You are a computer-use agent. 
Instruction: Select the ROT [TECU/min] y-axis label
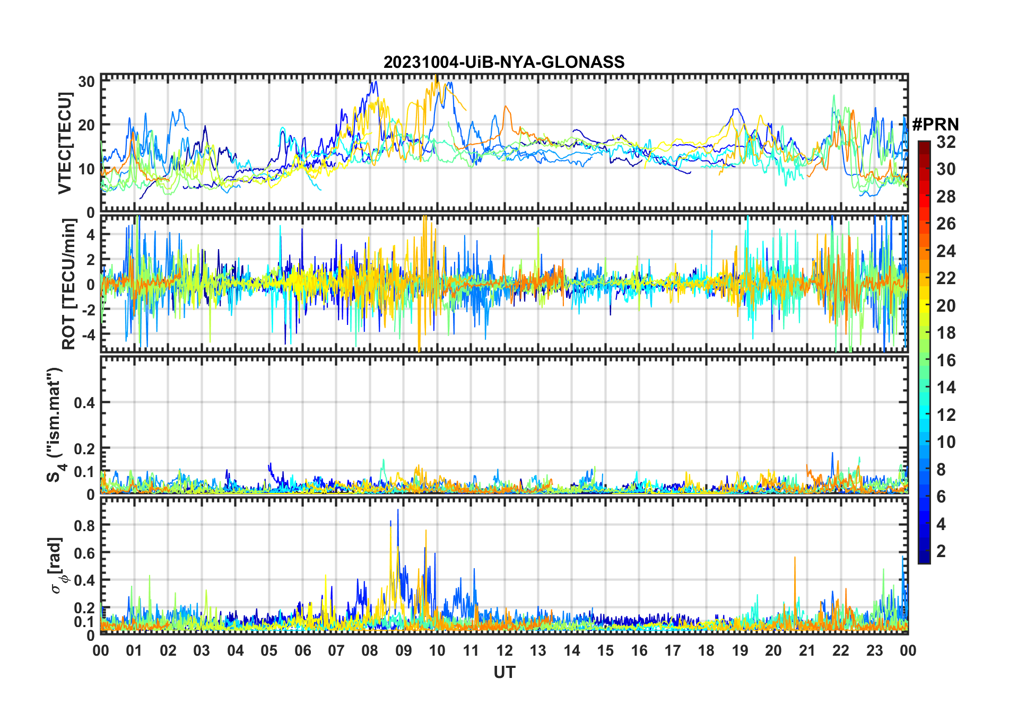(x=68, y=284)
